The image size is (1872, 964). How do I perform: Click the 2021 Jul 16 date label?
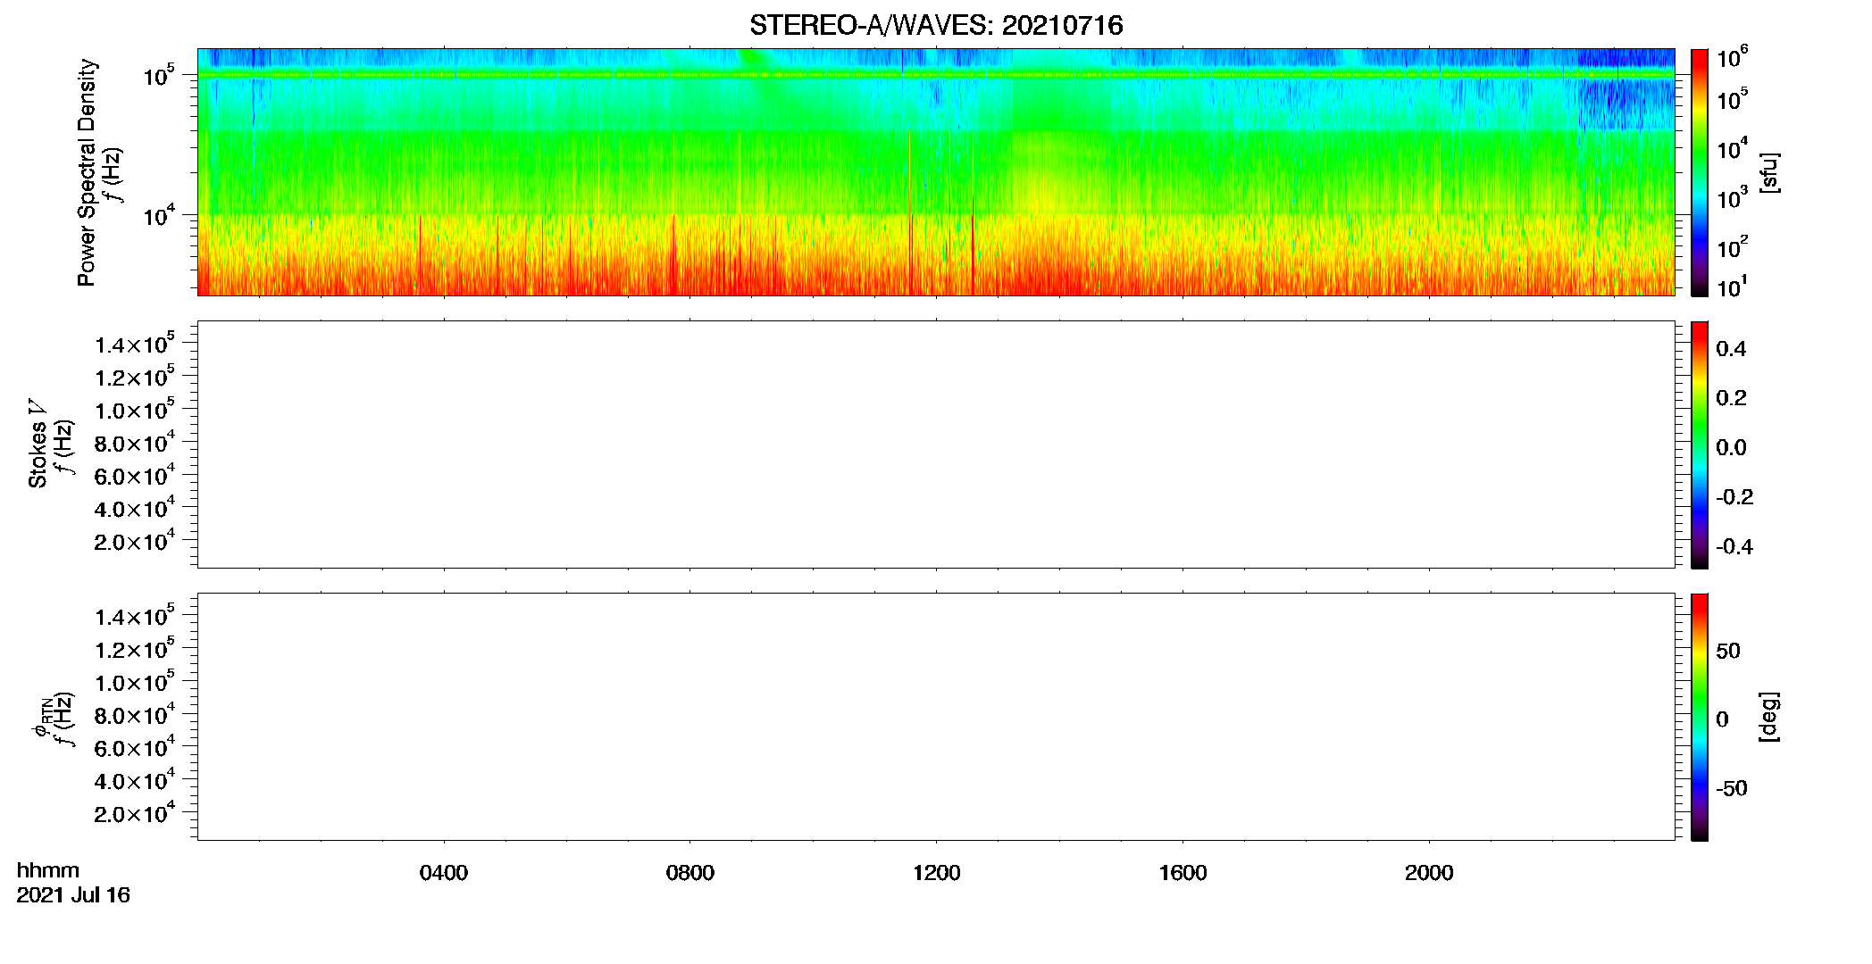tap(73, 895)
